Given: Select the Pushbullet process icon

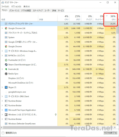Looking at the screenshot, I should tap(6, 60).
